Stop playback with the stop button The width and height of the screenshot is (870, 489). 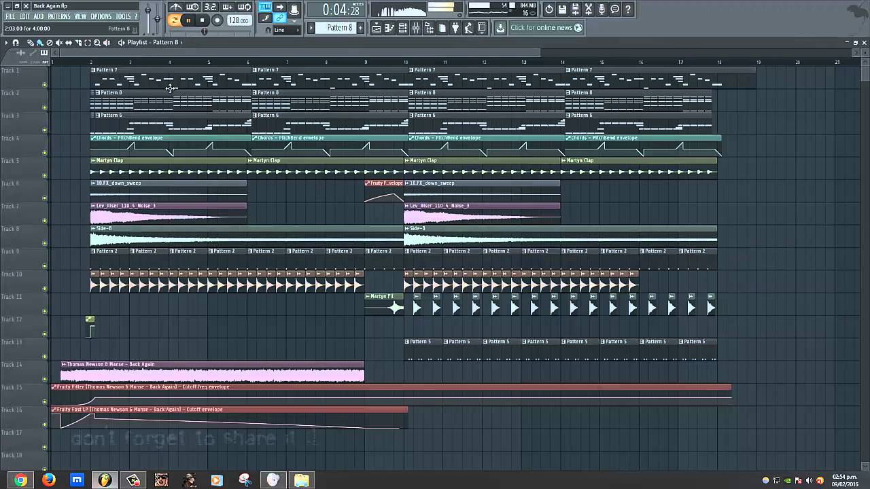point(202,20)
